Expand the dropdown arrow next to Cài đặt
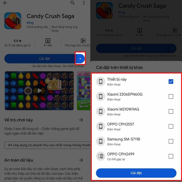182x182 pixels. 80,58
